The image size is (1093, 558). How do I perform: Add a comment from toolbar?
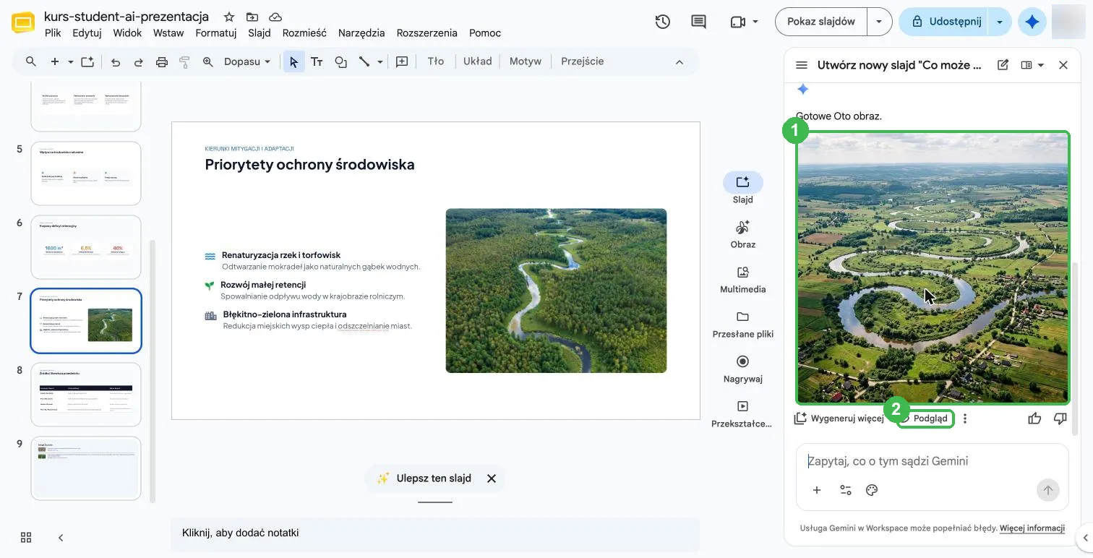402,62
